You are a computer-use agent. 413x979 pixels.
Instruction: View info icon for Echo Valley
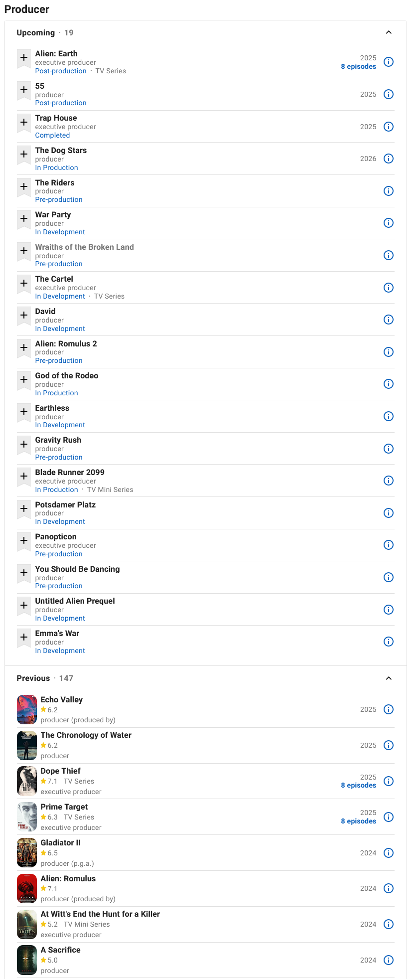point(389,709)
